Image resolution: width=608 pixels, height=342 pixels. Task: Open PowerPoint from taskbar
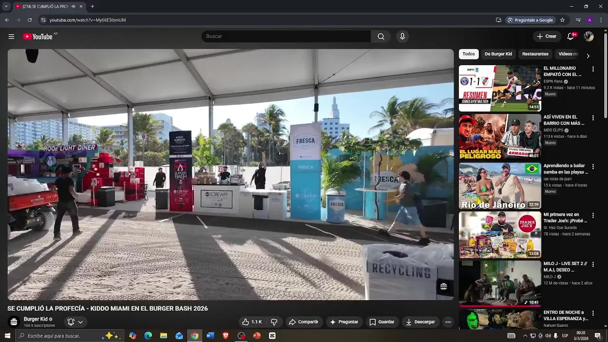coord(257,336)
